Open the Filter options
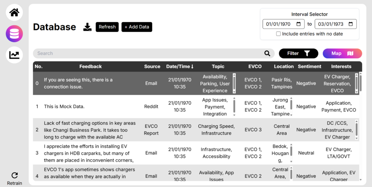Viewport: 372px width, 187px height. (x=298, y=54)
